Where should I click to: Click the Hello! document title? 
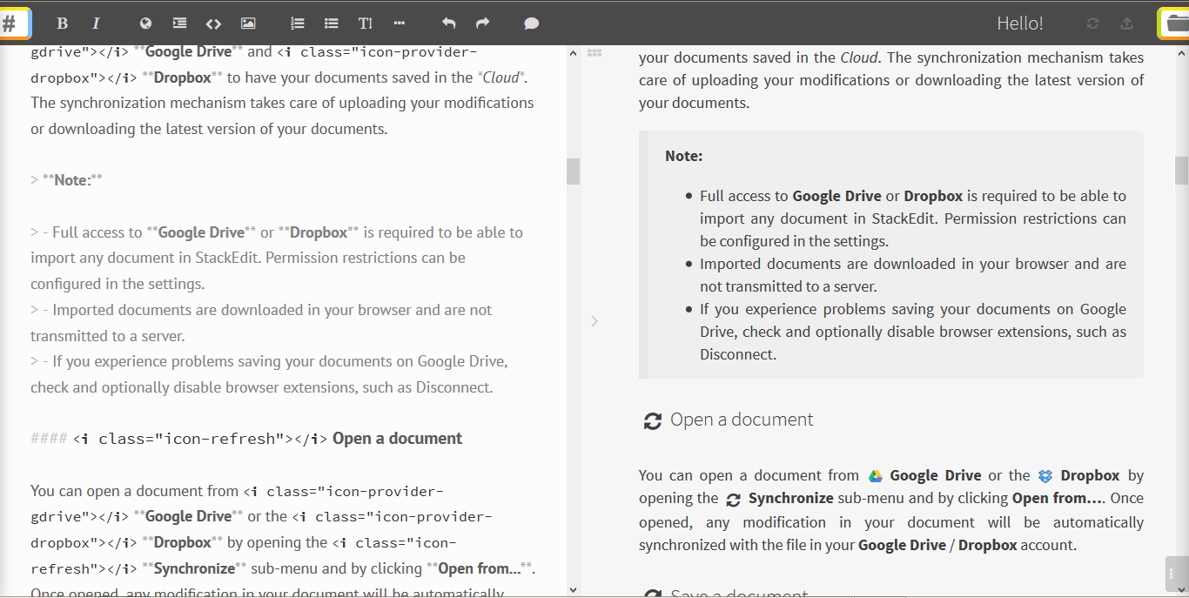tap(1020, 24)
